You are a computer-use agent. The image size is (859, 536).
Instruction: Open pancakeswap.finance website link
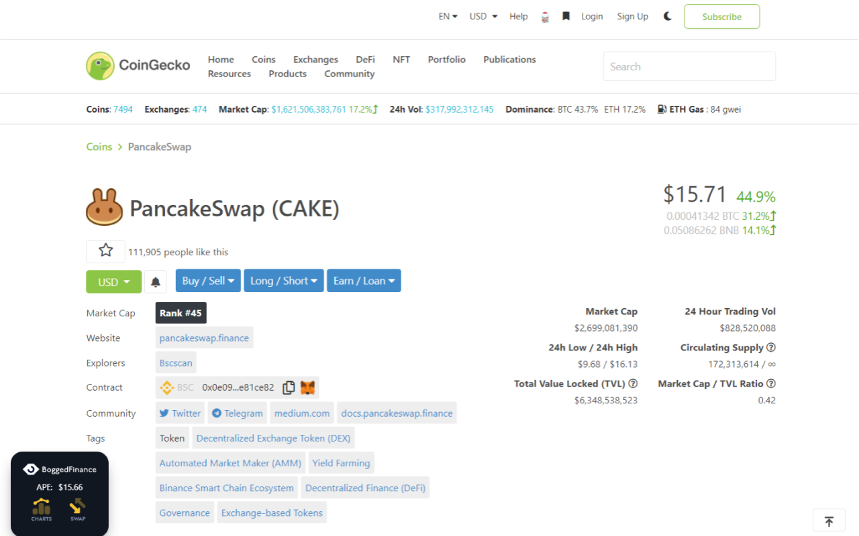tap(204, 338)
